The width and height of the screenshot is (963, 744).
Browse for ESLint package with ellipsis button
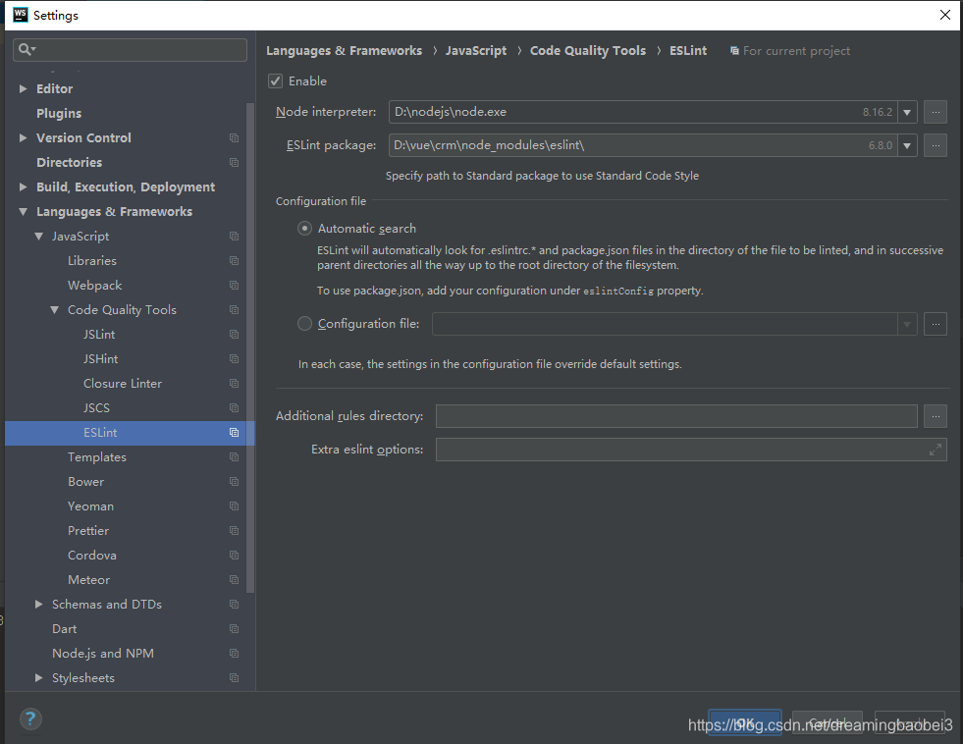936,145
